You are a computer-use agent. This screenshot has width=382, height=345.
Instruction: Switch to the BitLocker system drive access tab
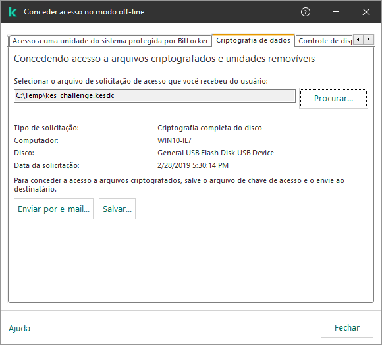(110, 41)
